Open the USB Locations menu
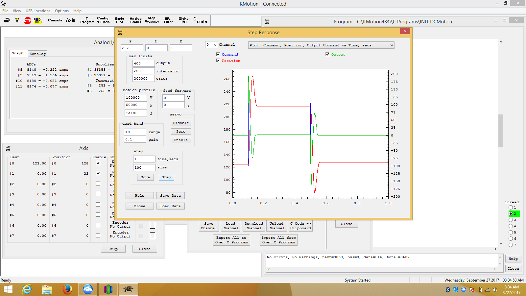Viewport: 526px width, 296px height. pos(38,11)
